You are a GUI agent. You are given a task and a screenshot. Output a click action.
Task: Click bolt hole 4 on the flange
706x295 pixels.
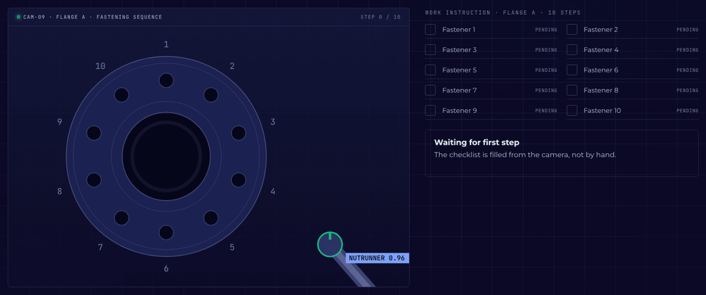click(238, 180)
